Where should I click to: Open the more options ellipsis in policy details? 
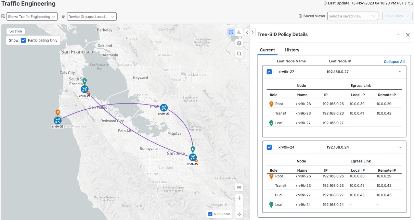coord(399,35)
